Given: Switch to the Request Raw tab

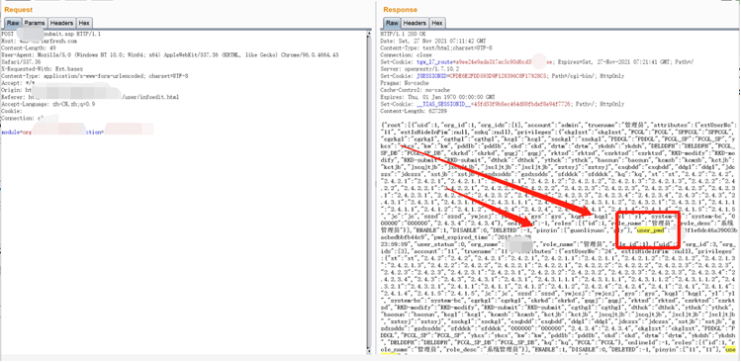Looking at the screenshot, I should (x=13, y=23).
